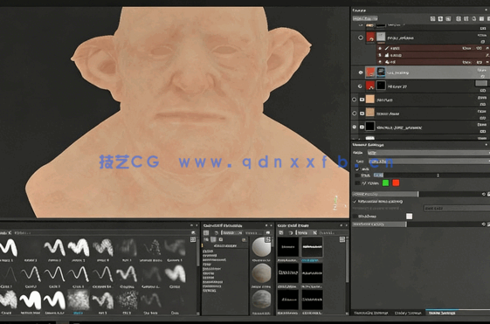Select the brush preset with blue highlighted label
The height and width of the screenshot is (324, 490).
pyautogui.click(x=78, y=302)
